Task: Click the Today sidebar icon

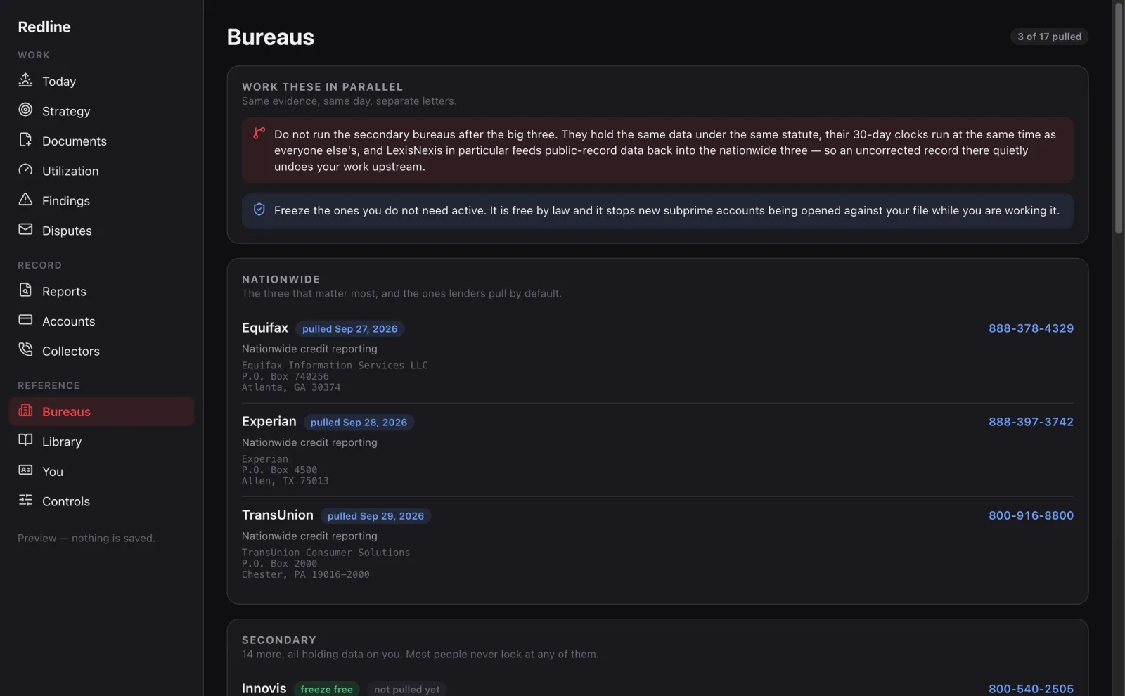Action: tap(25, 80)
